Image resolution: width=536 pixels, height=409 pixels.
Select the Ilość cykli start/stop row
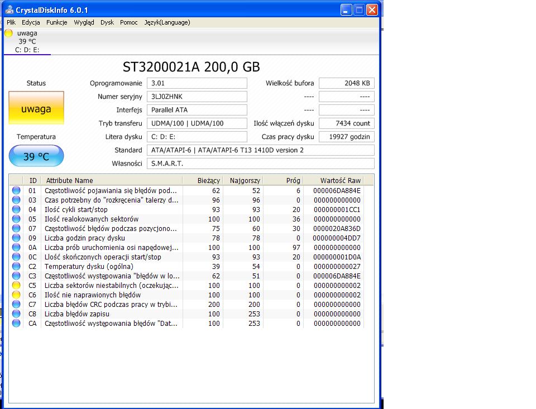186,209
